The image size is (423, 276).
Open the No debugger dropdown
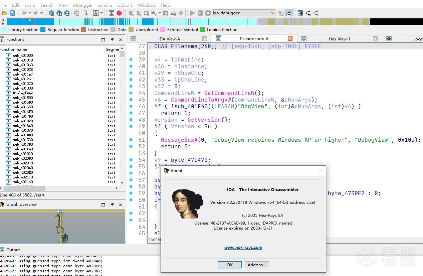pos(243,13)
